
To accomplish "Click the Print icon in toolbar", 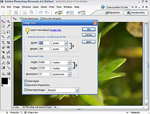I will coord(25,13).
